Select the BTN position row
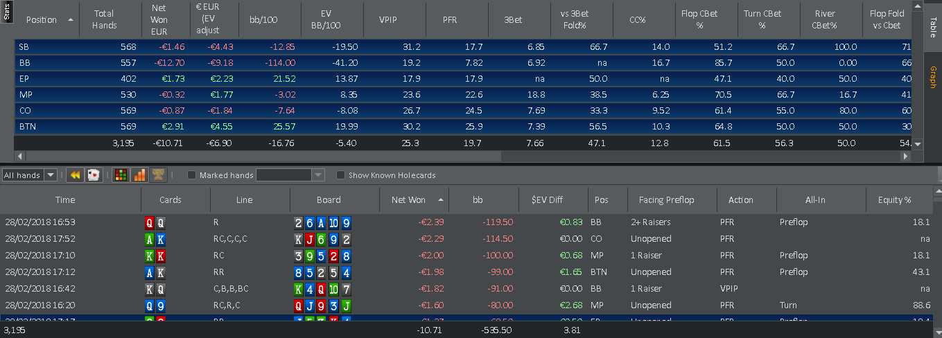Screen dimensions: 942x338 [x=463, y=127]
